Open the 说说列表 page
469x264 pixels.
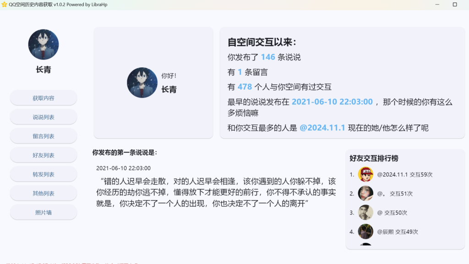44,117
